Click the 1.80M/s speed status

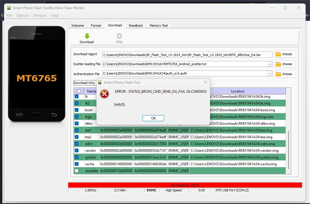click(x=90, y=190)
